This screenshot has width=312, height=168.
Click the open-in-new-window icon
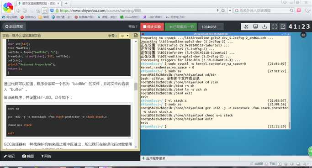pyautogui.click(x=283, y=26)
